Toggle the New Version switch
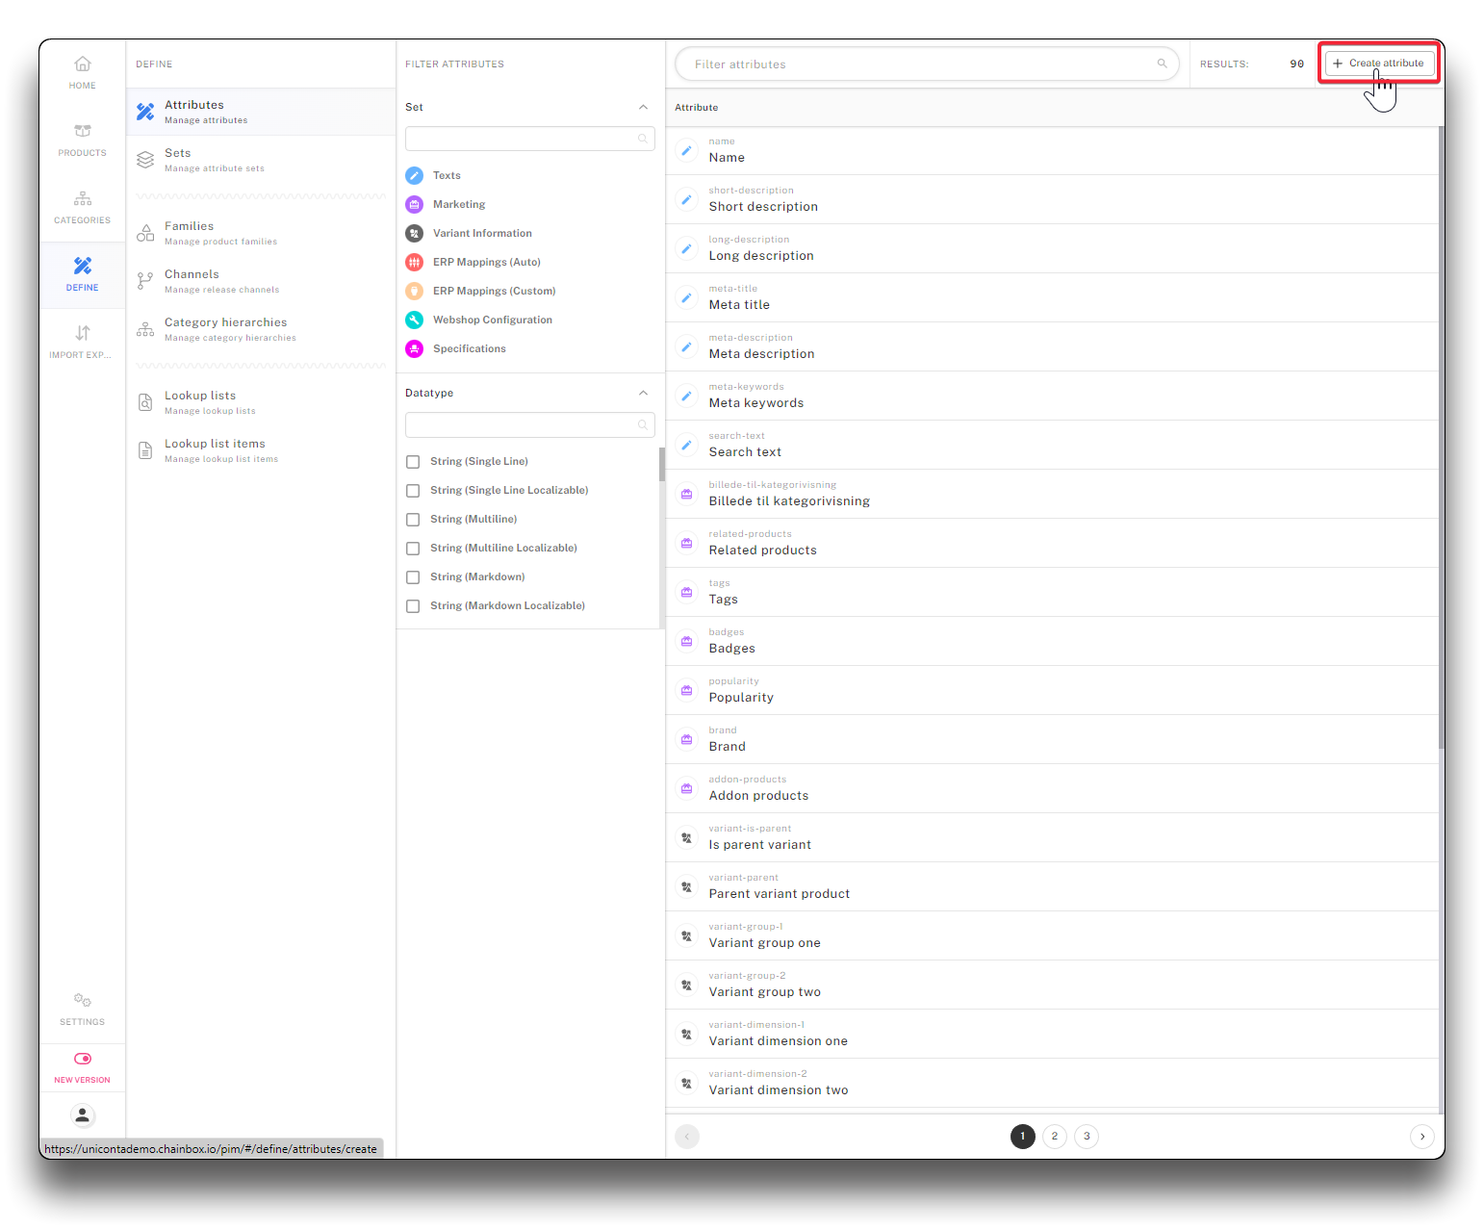The image size is (1484, 1229). (x=83, y=1059)
